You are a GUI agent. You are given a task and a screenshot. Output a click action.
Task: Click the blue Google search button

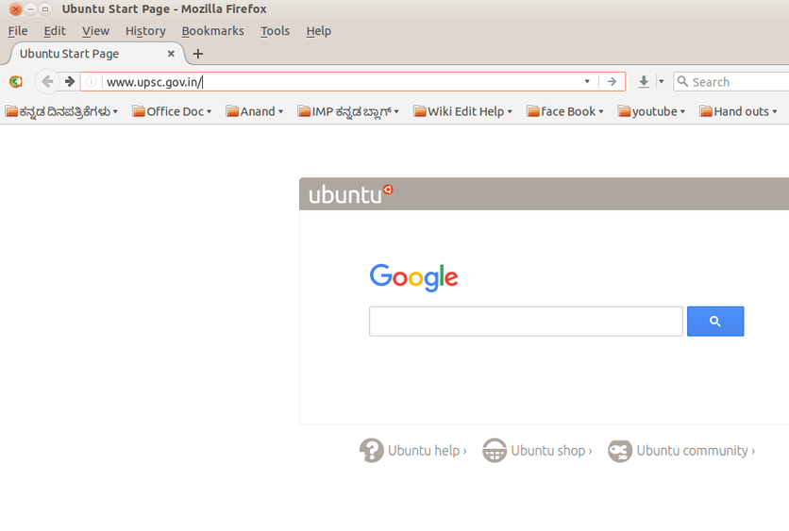point(714,322)
